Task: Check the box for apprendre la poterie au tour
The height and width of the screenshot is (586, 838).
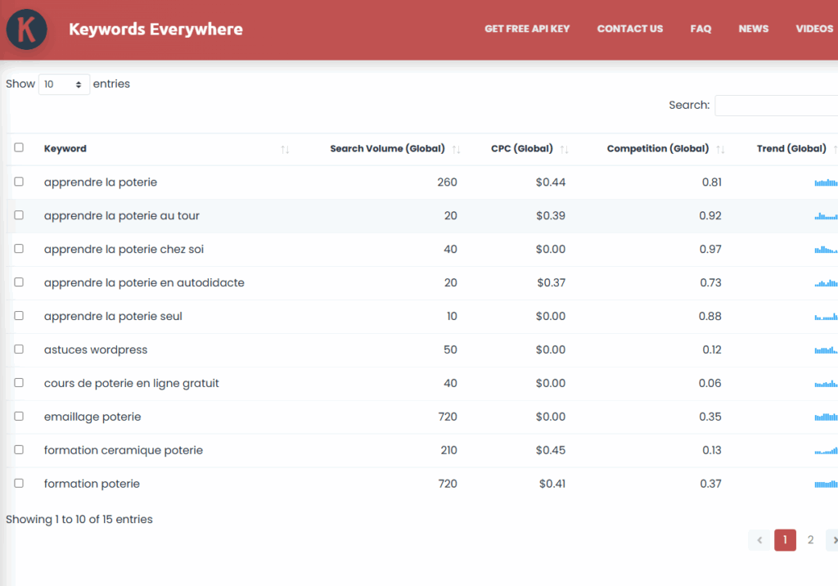Action: (x=19, y=215)
